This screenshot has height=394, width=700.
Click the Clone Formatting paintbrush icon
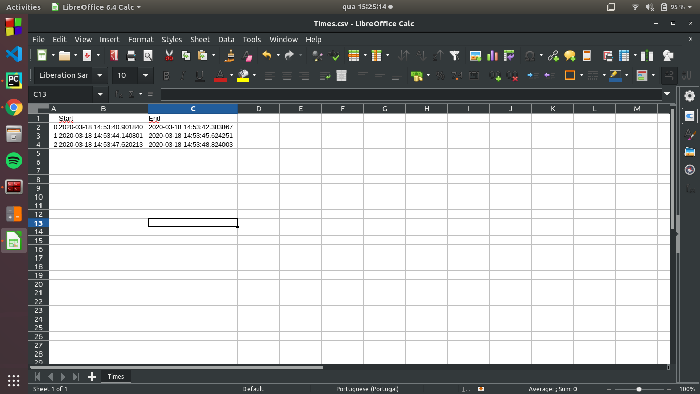pyautogui.click(x=230, y=55)
